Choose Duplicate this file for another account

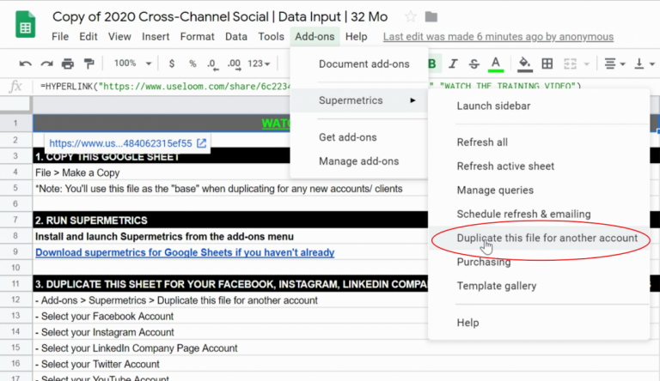click(547, 238)
